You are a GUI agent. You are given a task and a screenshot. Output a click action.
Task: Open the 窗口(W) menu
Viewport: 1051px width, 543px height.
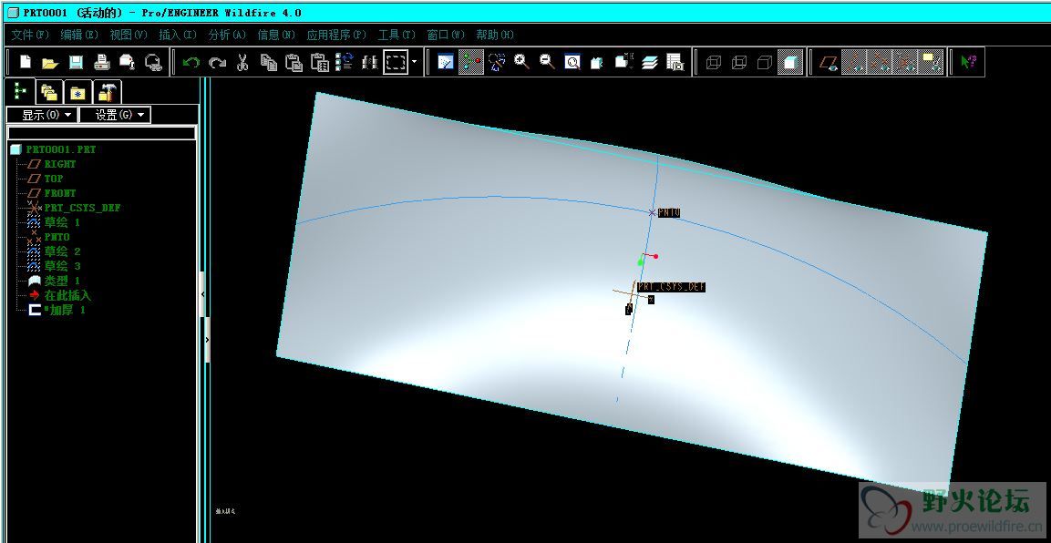[446, 35]
